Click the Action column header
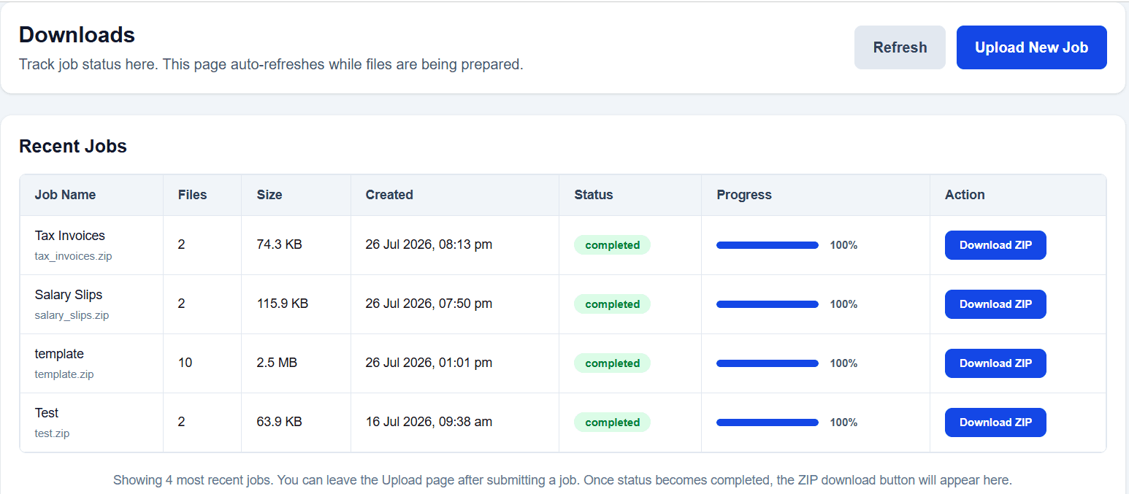Screen dimensions: 1129x494 pos(965,195)
